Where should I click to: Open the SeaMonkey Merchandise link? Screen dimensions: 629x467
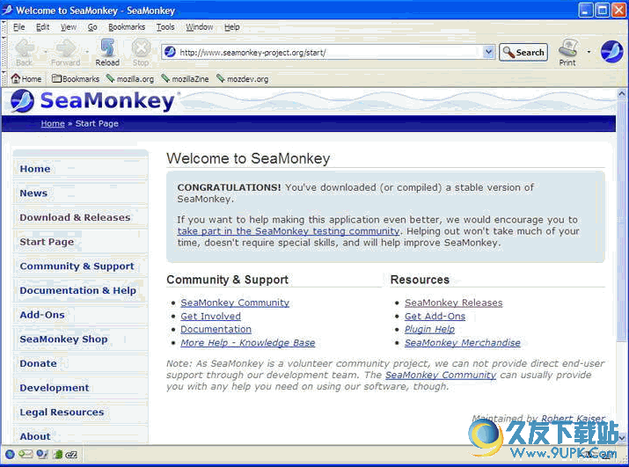tap(462, 343)
